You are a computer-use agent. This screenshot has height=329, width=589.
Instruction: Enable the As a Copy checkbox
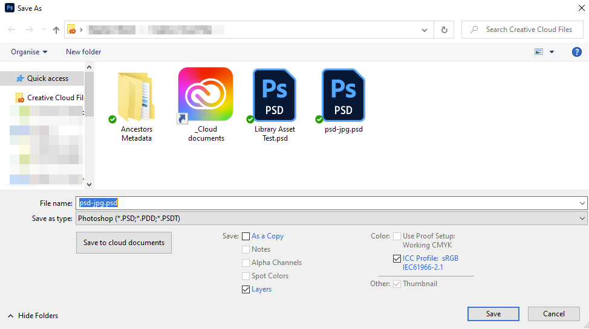pyautogui.click(x=246, y=237)
